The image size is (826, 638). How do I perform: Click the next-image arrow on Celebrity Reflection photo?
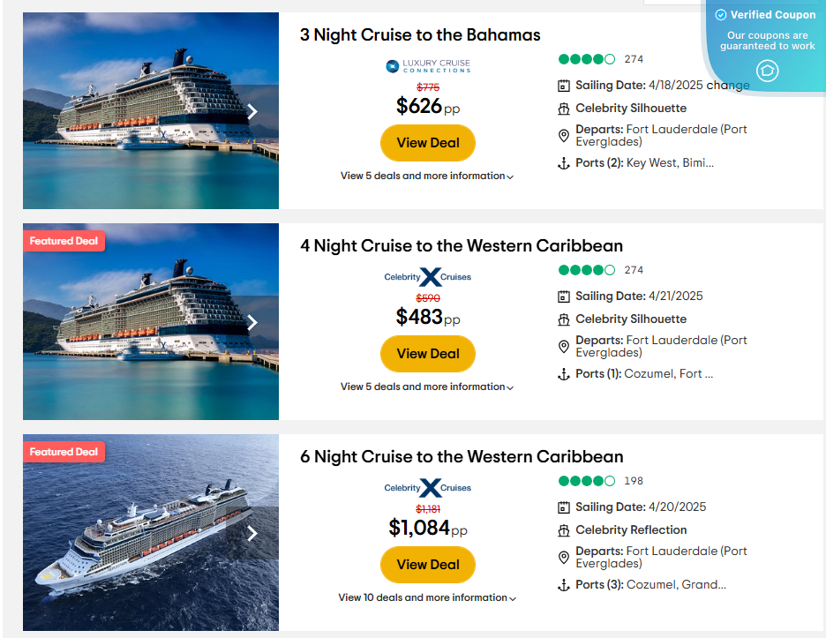pyautogui.click(x=253, y=532)
